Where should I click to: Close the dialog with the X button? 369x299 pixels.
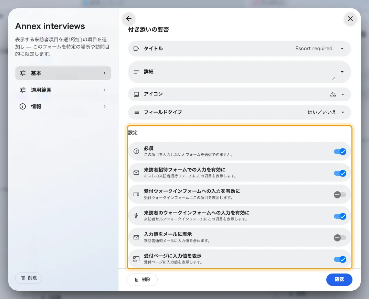point(350,19)
